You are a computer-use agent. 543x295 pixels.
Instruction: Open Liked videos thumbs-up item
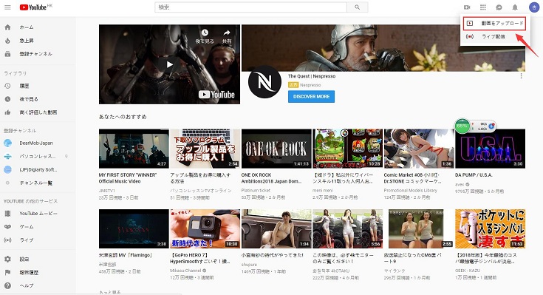point(38,112)
